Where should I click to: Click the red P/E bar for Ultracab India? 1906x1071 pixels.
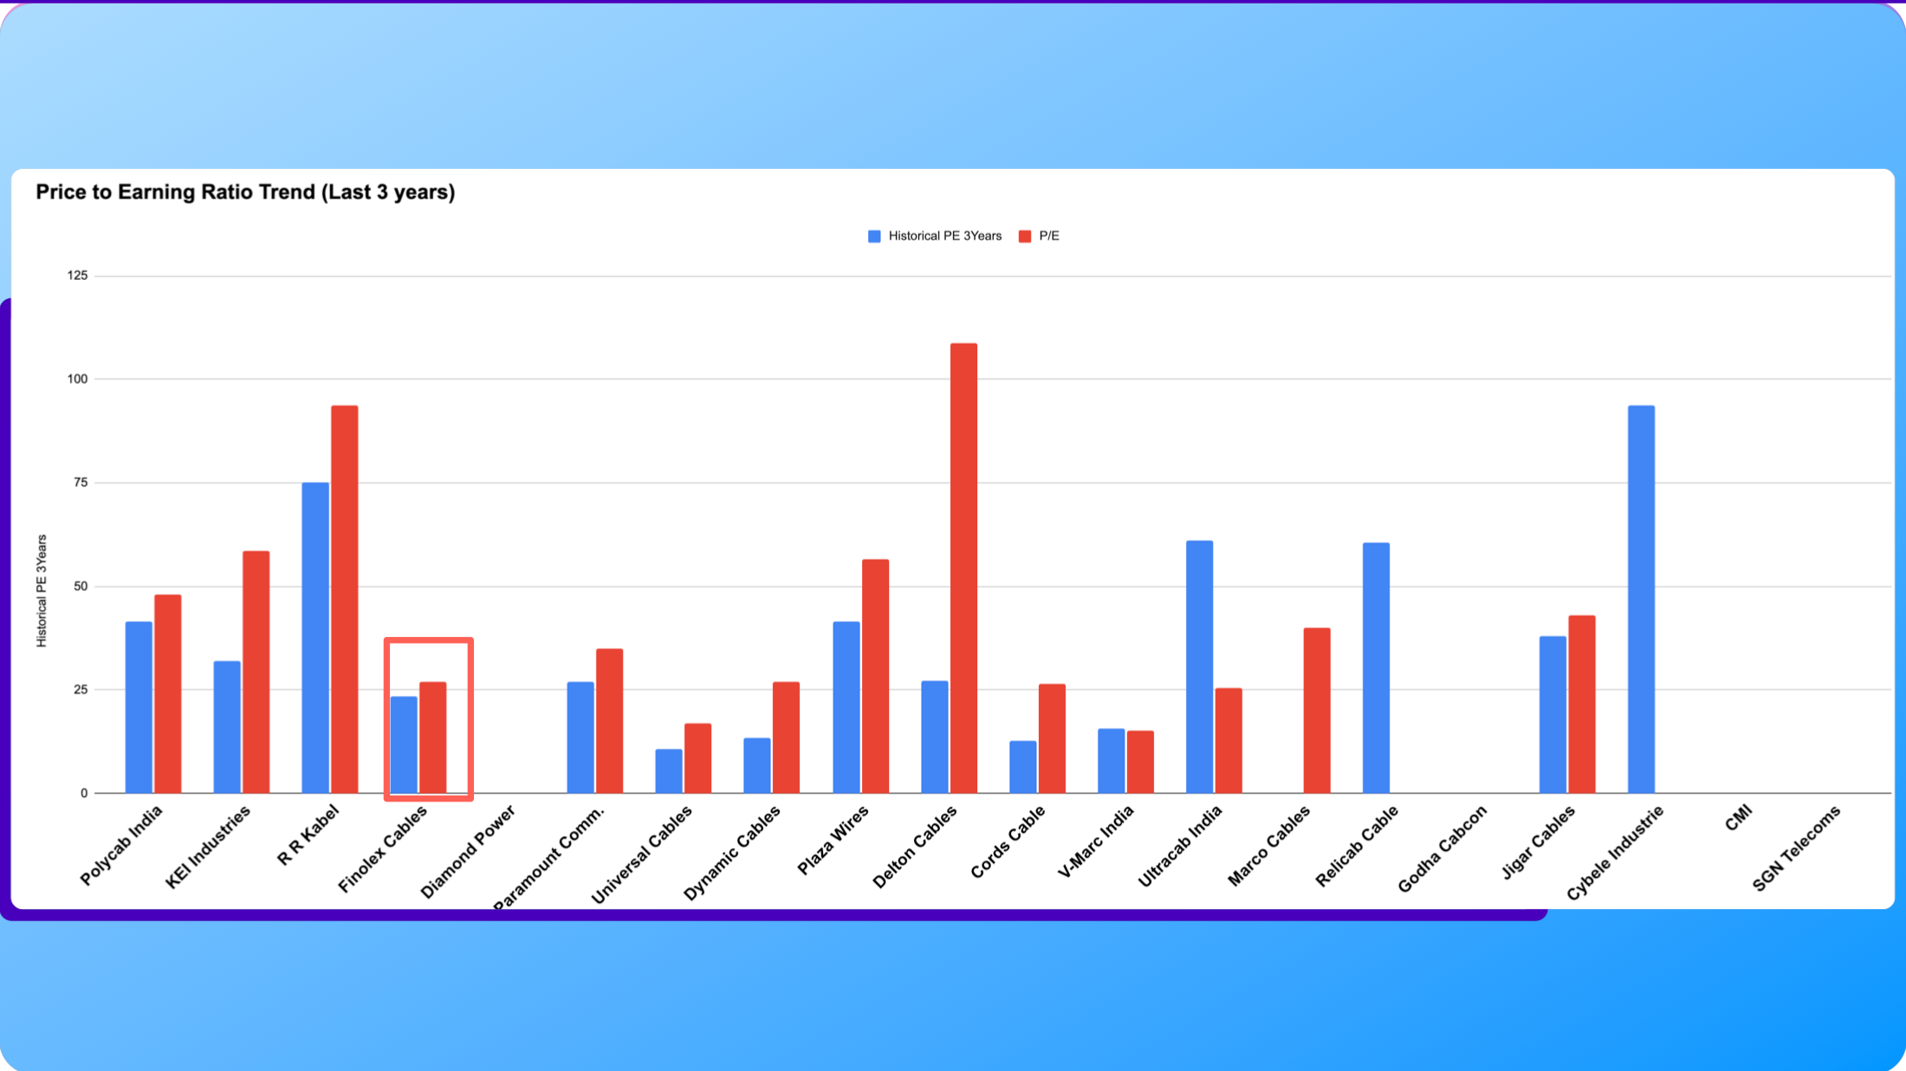point(1229,741)
